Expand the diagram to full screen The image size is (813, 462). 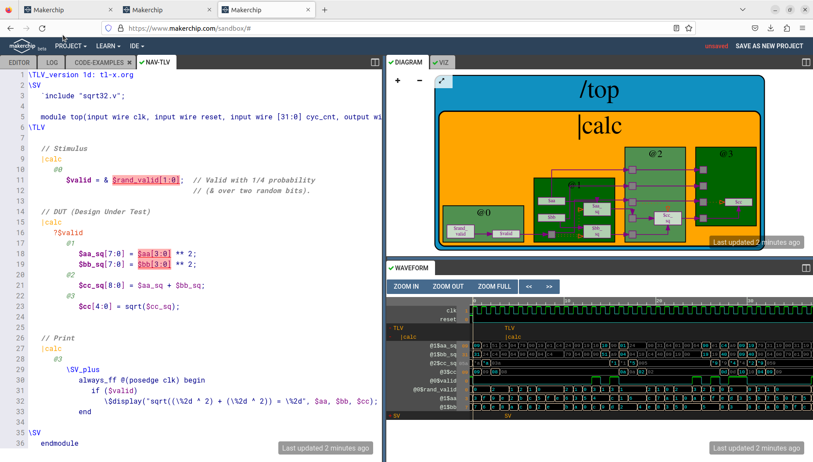tap(442, 81)
